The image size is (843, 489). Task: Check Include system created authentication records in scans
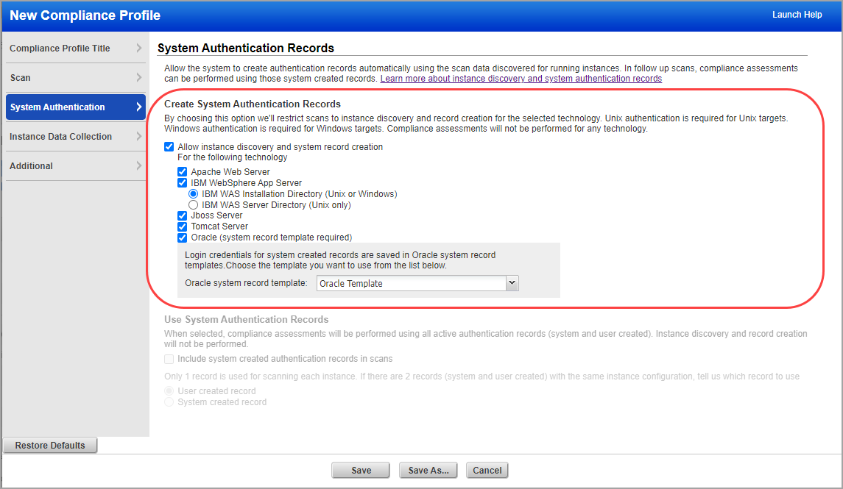point(169,359)
